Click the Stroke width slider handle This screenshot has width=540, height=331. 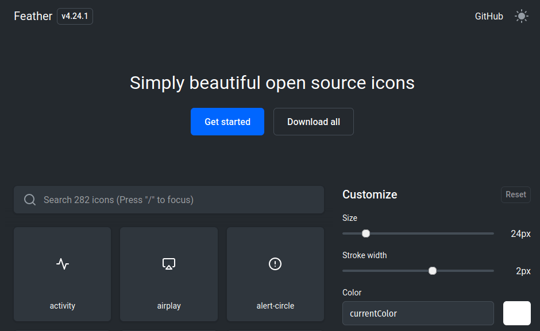(433, 271)
